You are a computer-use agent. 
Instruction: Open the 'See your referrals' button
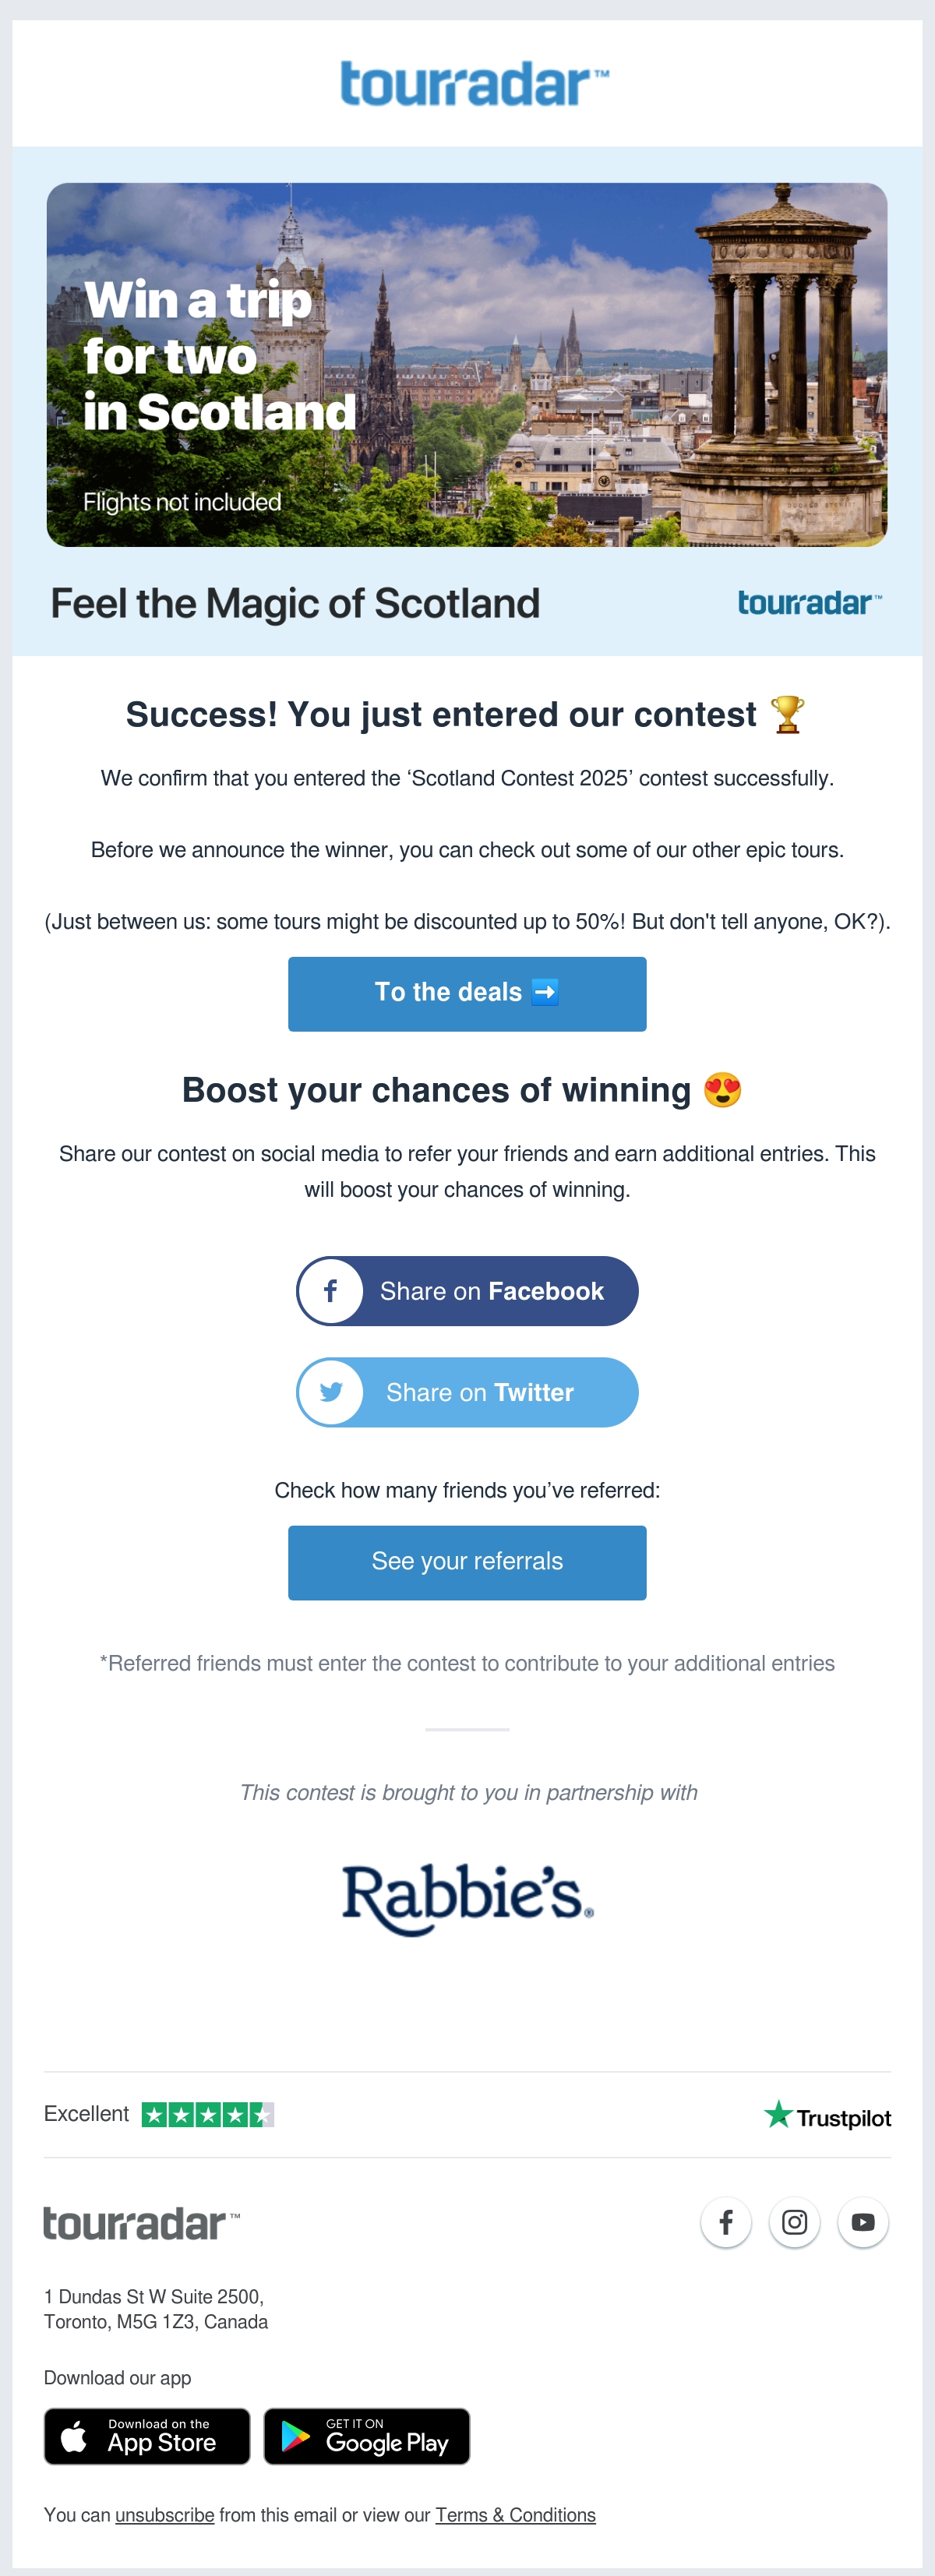pos(467,1562)
